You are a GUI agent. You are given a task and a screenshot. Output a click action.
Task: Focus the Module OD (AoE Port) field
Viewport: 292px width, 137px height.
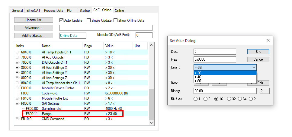coord(144,35)
